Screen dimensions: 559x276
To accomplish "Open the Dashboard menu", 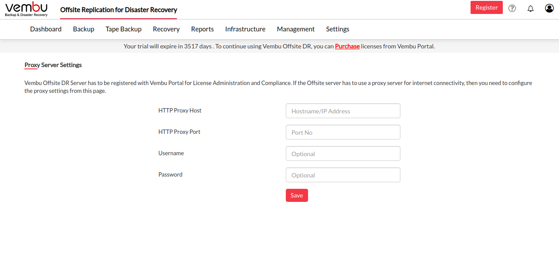I will click(x=46, y=29).
